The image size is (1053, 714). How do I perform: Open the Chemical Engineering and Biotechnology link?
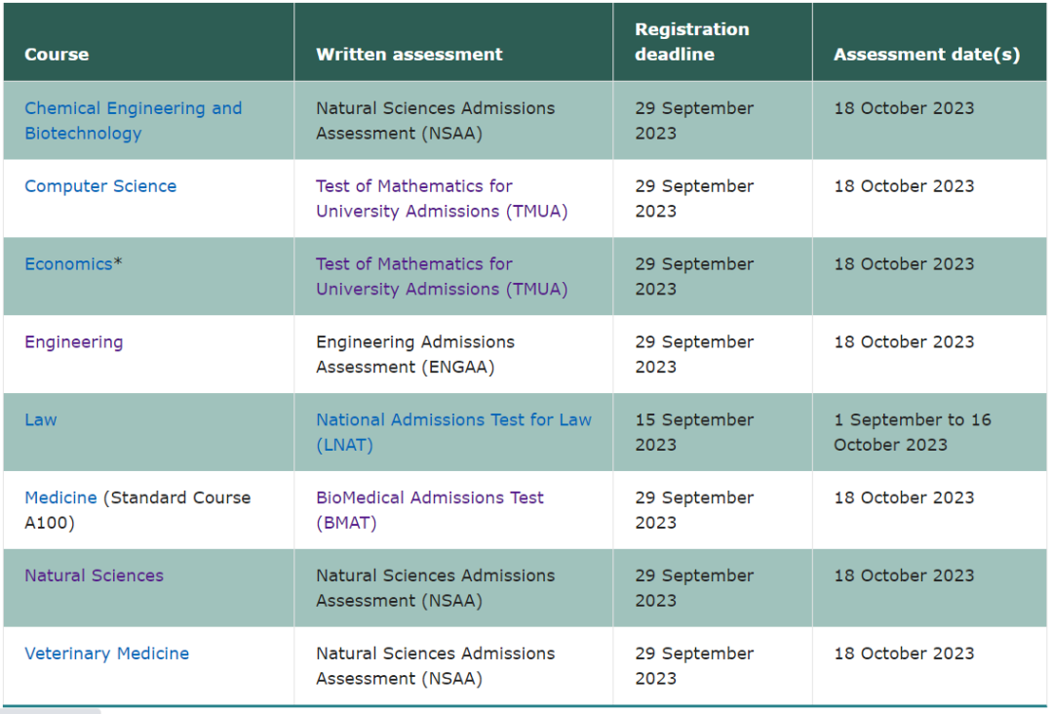point(133,109)
